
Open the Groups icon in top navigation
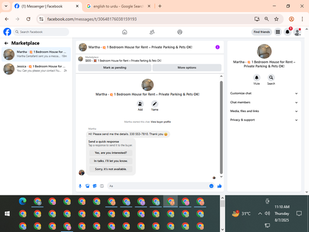180,32
